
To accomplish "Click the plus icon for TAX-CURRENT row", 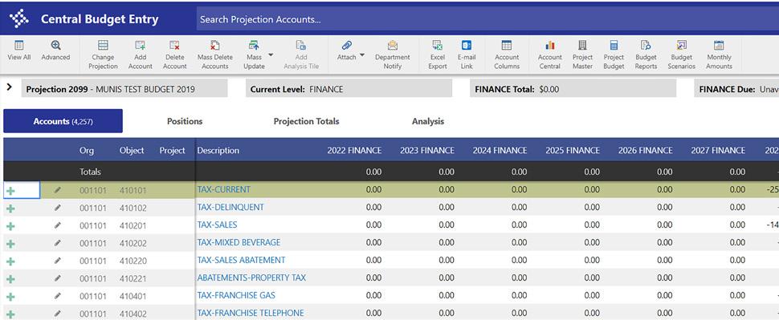I will (x=10, y=190).
